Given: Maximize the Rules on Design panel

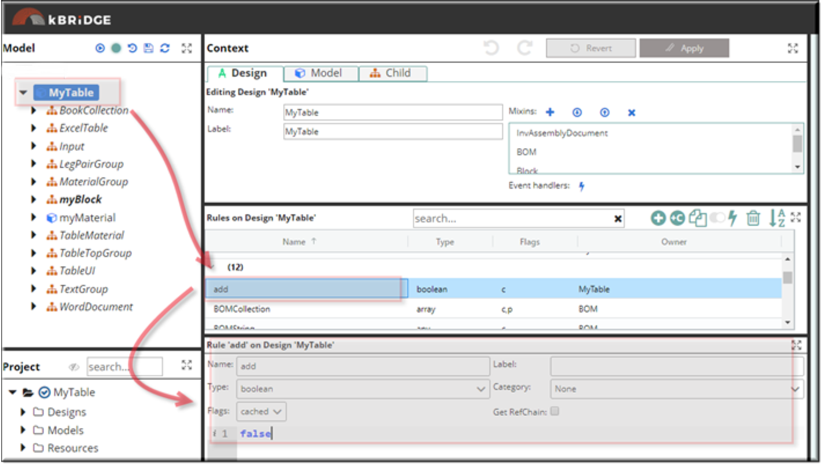Looking at the screenshot, I should click(x=796, y=217).
